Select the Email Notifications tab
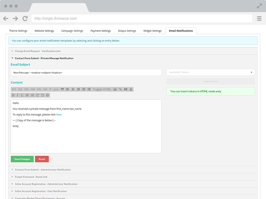 (x=181, y=31)
